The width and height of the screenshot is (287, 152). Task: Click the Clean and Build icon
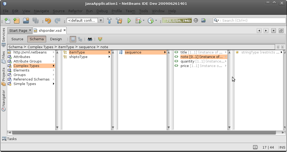(x=119, y=20)
